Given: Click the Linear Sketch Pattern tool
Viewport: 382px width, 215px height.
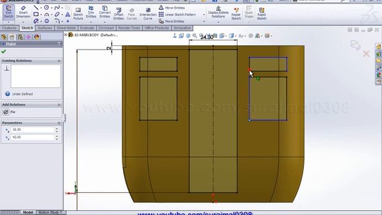Looking at the screenshot, I should pyautogui.click(x=177, y=14).
